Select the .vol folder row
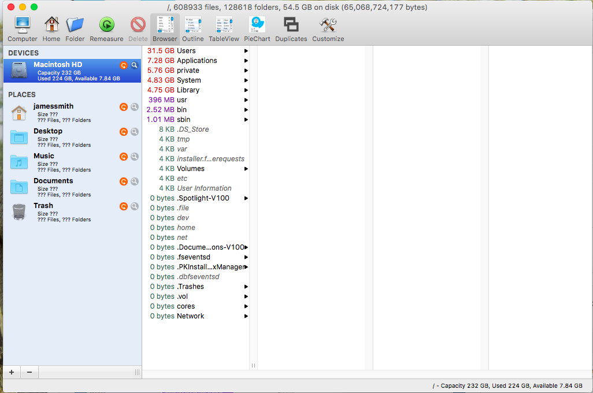Image resolution: width=593 pixels, height=393 pixels. (196, 296)
